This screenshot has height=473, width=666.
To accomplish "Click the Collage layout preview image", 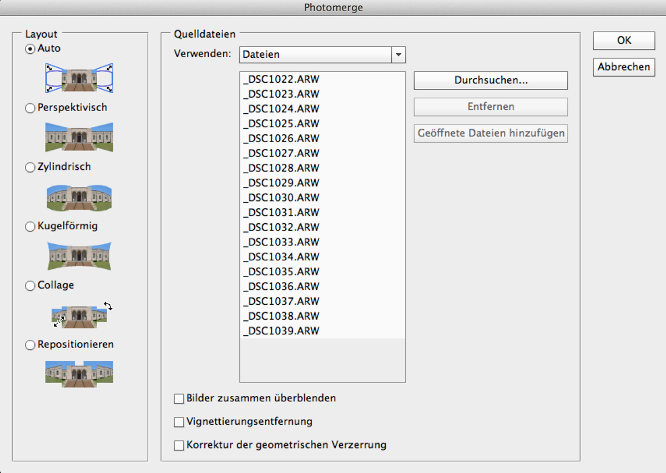I will click(x=82, y=315).
